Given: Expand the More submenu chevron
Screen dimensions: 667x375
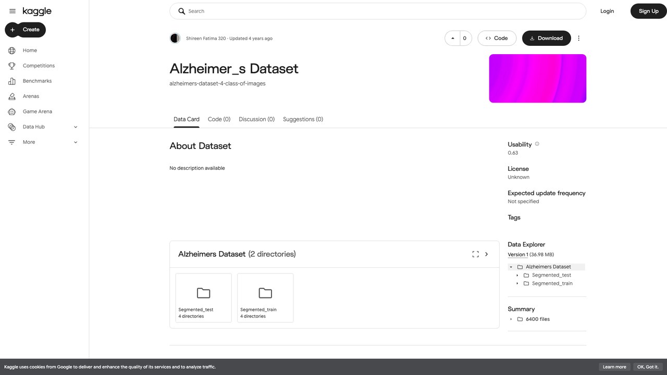Looking at the screenshot, I should (76, 142).
